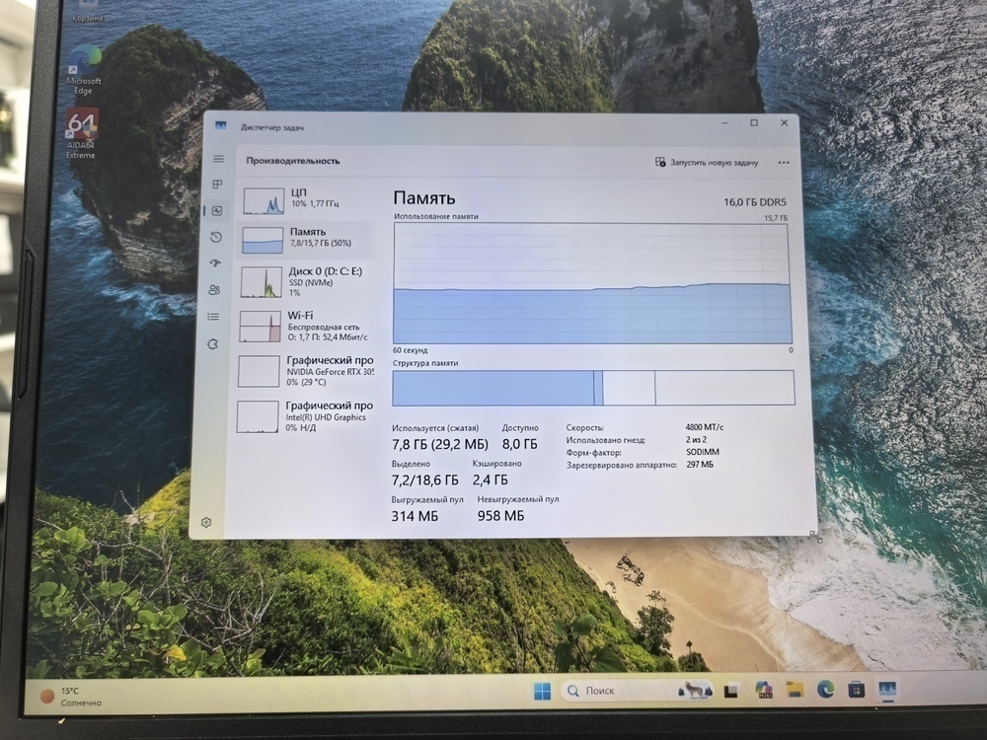
Task: Click the SODIMM form factor value
Action: tap(703, 452)
